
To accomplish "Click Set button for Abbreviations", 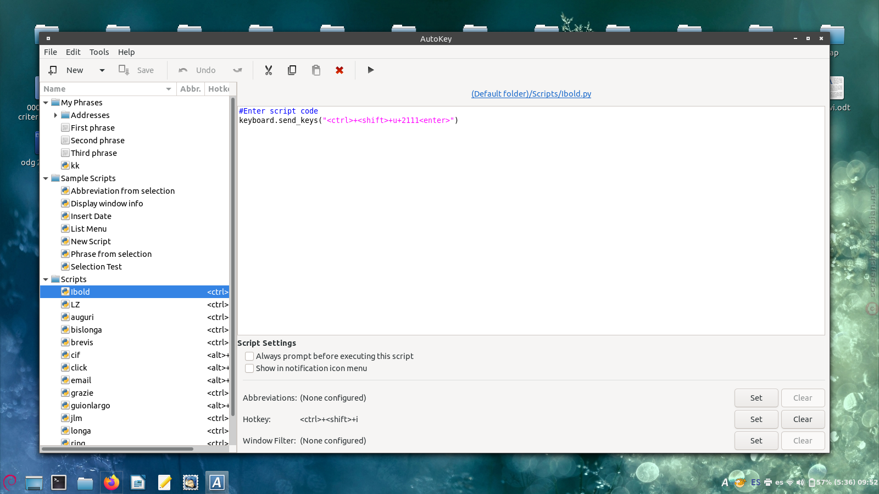I will pos(756,398).
